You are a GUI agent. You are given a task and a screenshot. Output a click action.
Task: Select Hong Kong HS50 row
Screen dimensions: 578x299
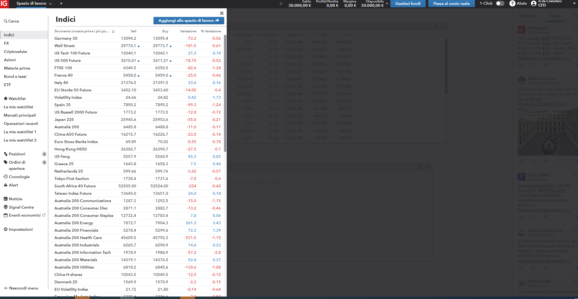pos(138,149)
